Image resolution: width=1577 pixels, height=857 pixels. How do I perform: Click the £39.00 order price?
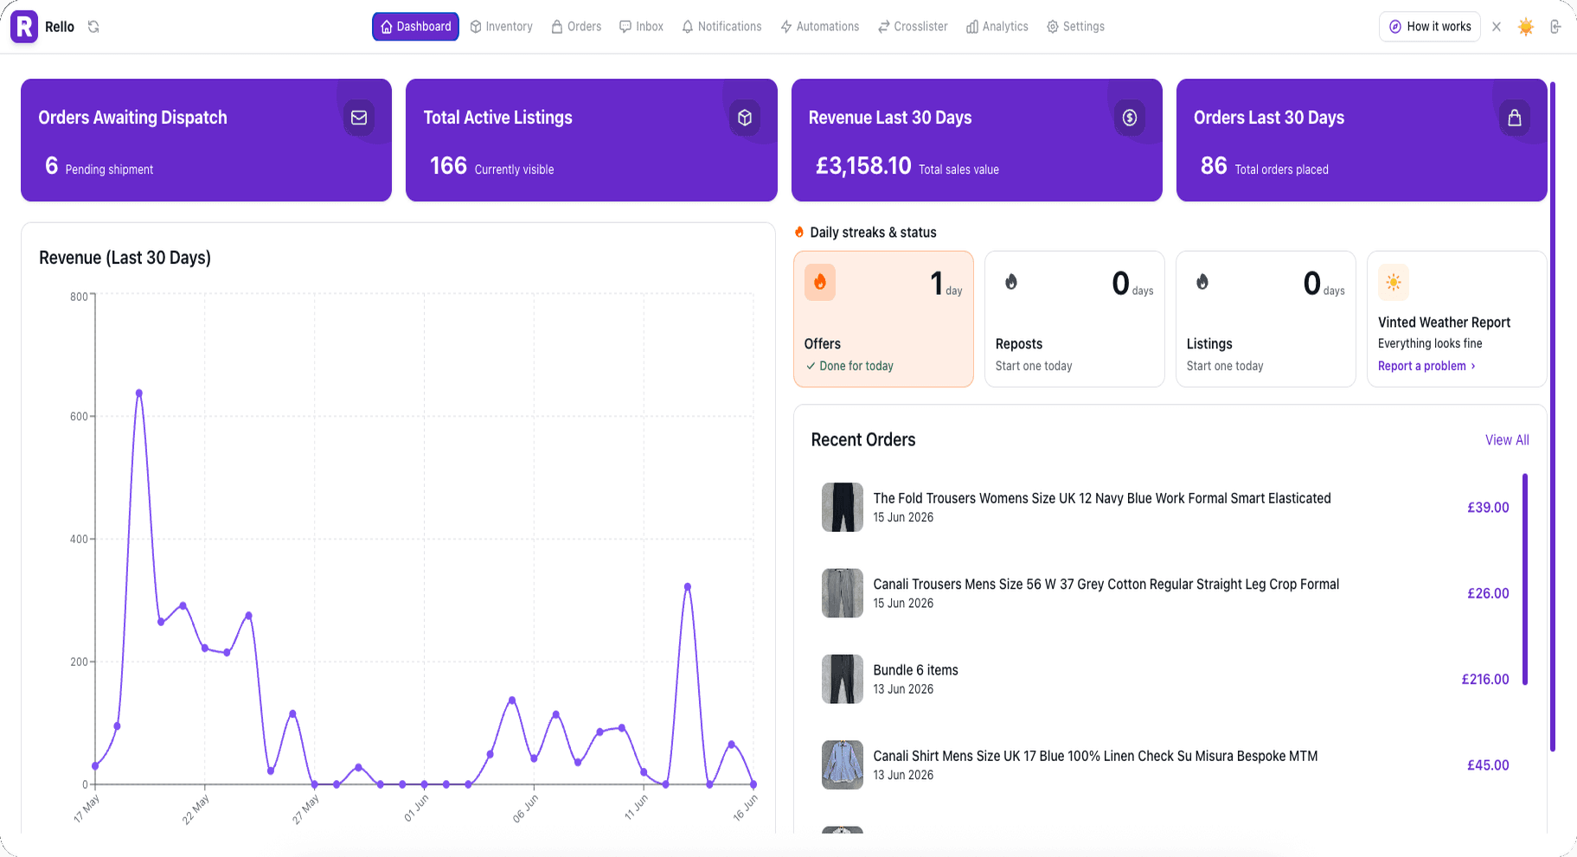click(1488, 508)
